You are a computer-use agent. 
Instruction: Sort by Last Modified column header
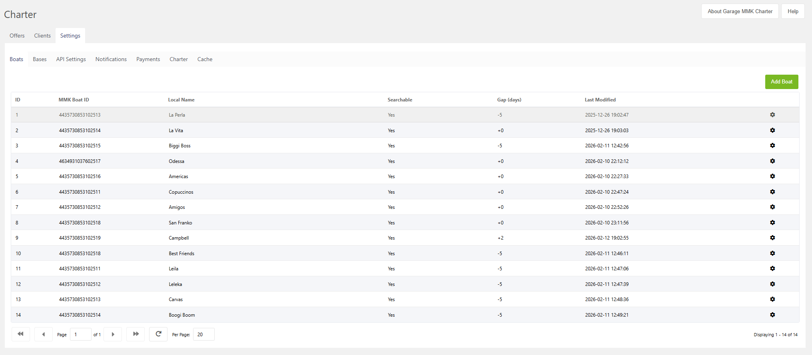(x=600, y=100)
